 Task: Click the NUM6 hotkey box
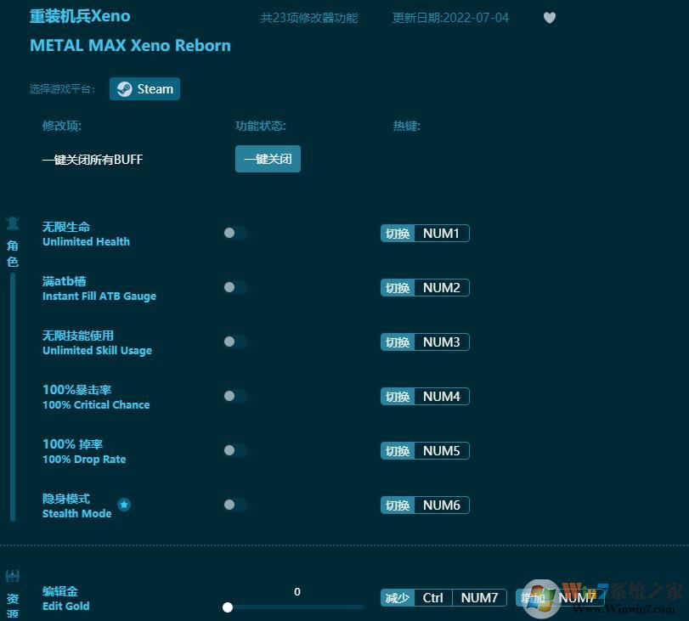[x=441, y=505]
